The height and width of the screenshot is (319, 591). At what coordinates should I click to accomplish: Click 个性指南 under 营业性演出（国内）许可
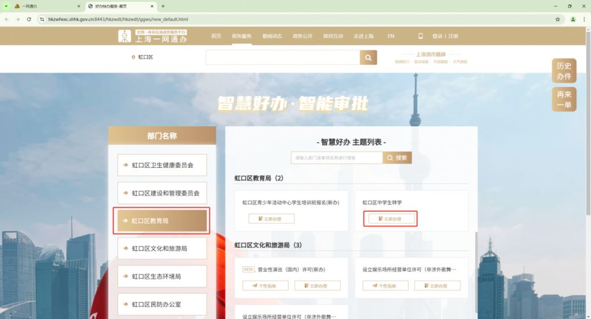(265, 286)
